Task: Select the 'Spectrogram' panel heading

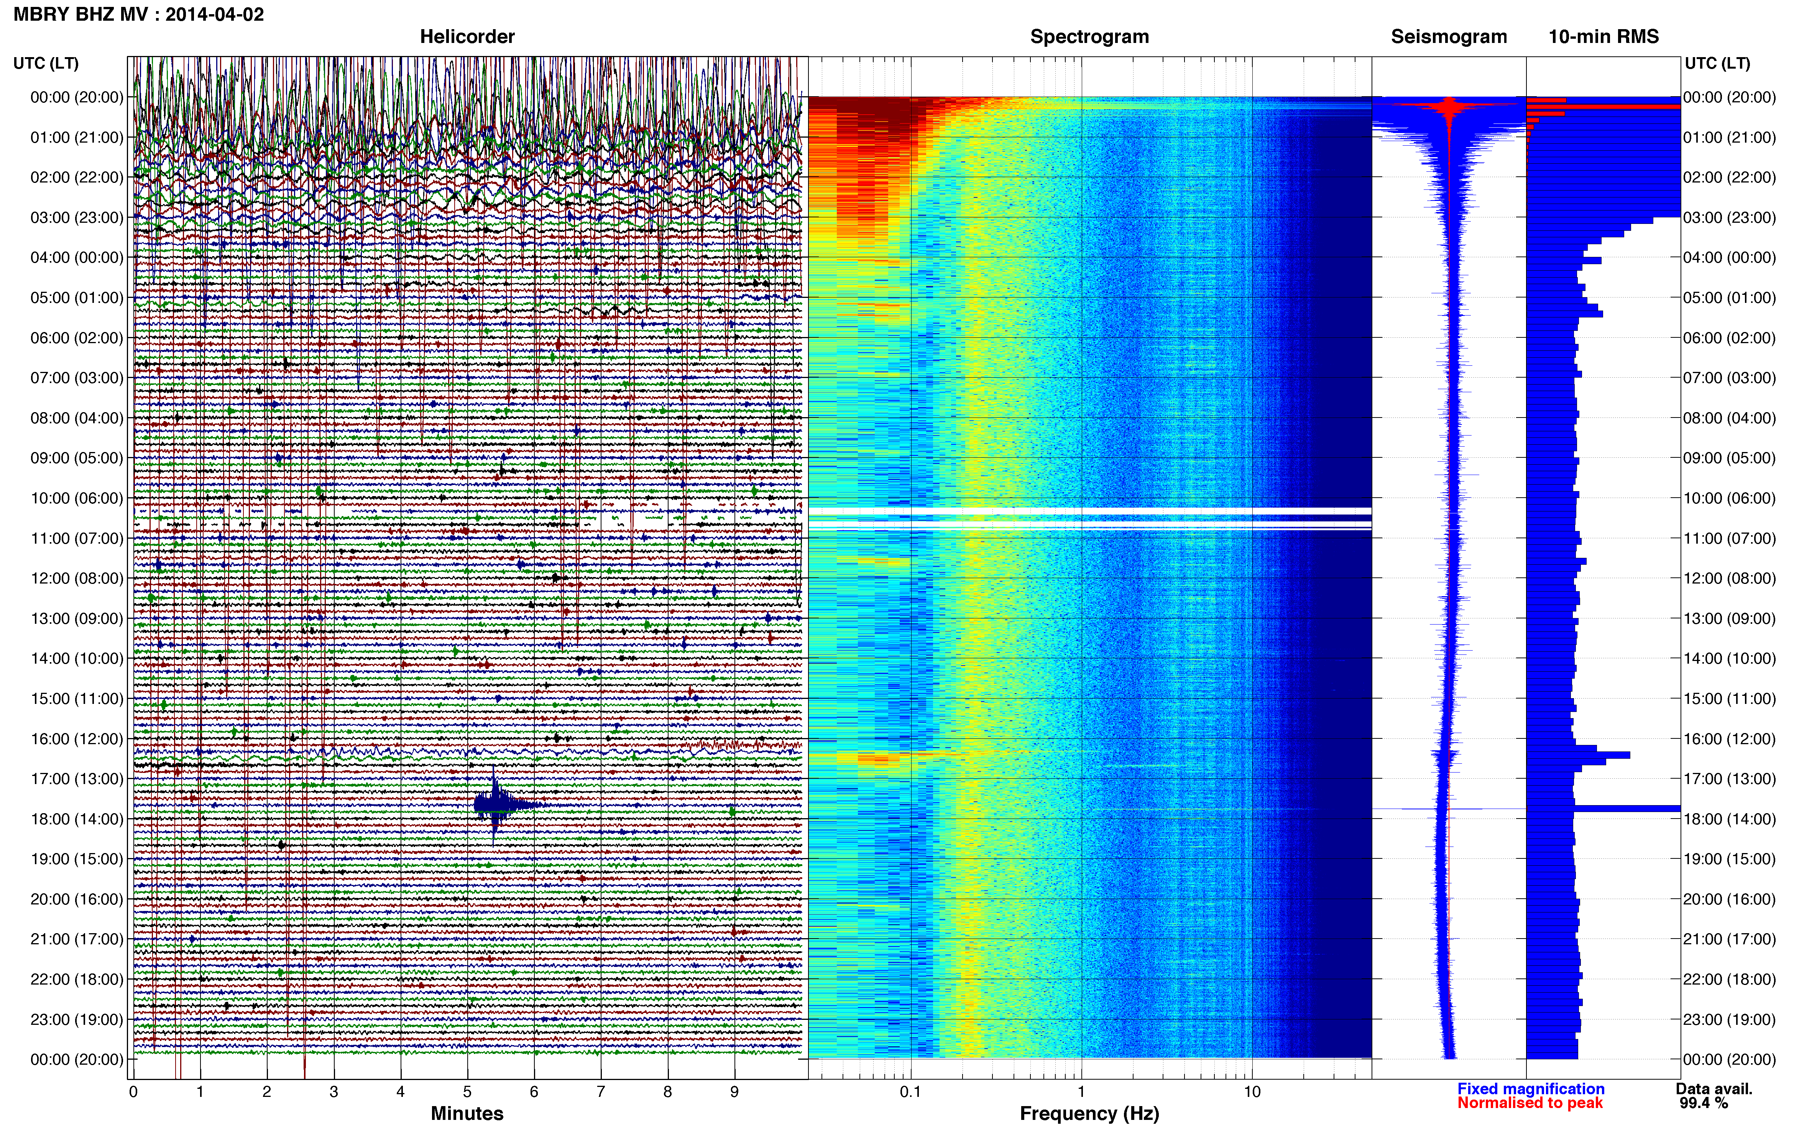Action: click(1089, 37)
